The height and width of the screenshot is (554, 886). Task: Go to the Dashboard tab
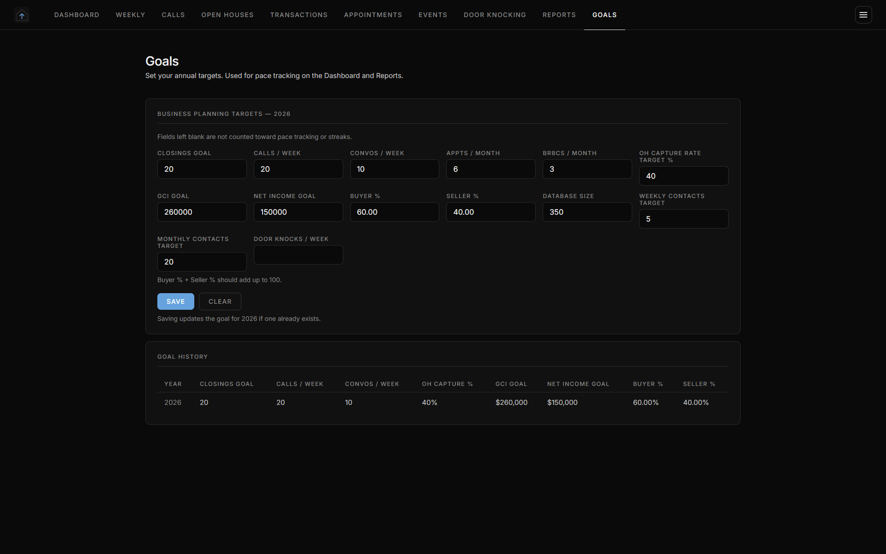click(x=77, y=15)
